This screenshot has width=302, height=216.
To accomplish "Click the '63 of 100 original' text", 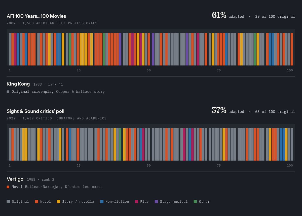I will (x=275, y=111).
